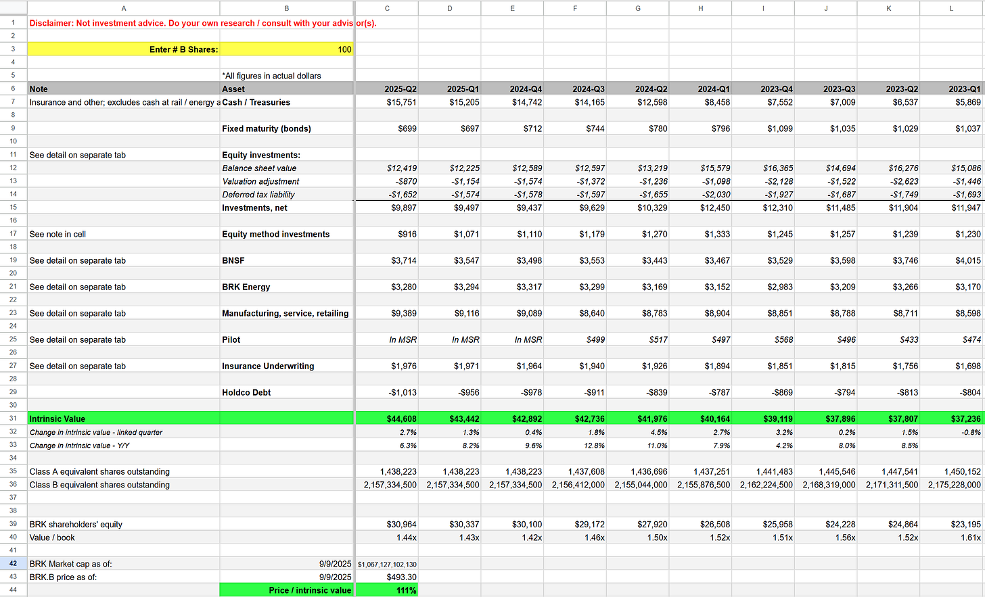Click the Cash / Treasuries value $15,751
985x597 pixels.
[x=401, y=102]
